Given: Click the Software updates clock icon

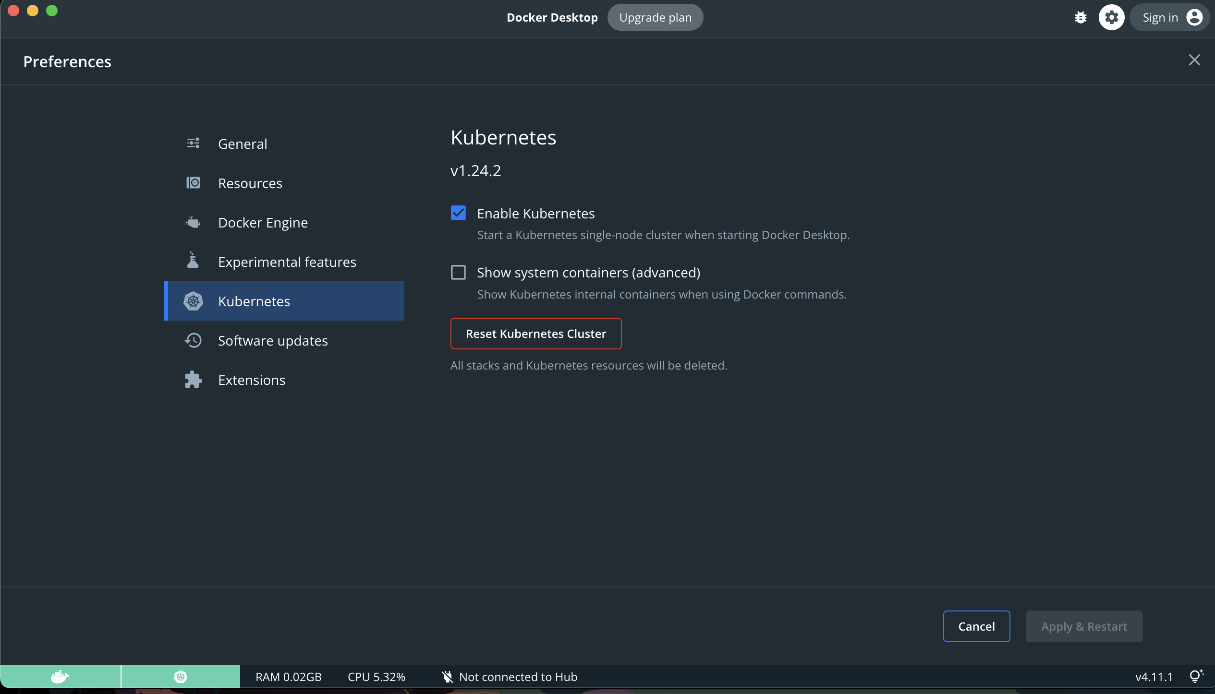Looking at the screenshot, I should [x=193, y=341].
